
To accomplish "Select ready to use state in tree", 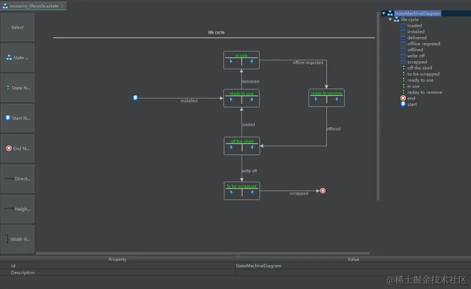I will 420,80.
